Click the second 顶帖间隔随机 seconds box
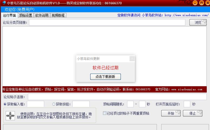Viewport: 210px width, 130px height. 142,104
